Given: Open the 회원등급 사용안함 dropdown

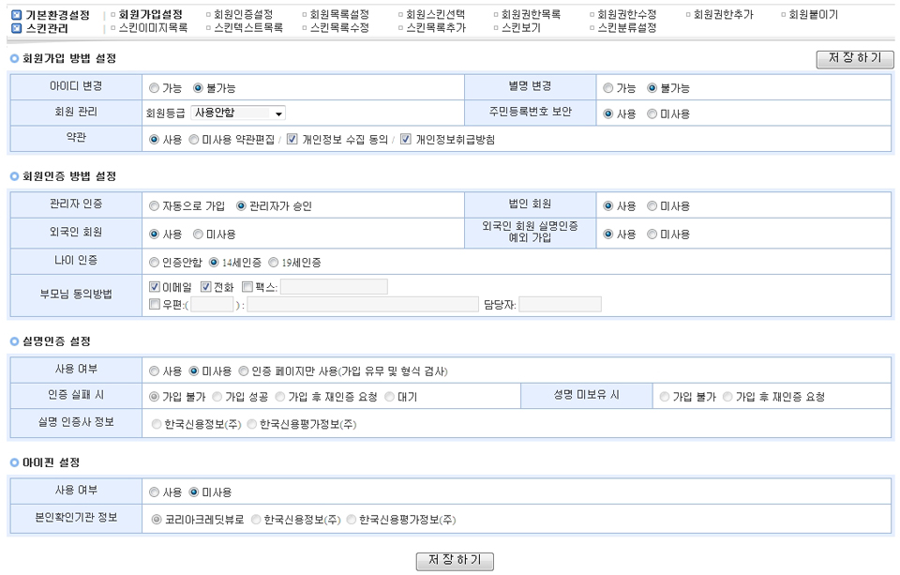Looking at the screenshot, I should pos(238,113).
